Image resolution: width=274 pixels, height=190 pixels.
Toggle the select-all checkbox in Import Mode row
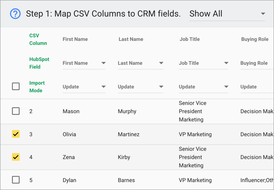point(16,86)
